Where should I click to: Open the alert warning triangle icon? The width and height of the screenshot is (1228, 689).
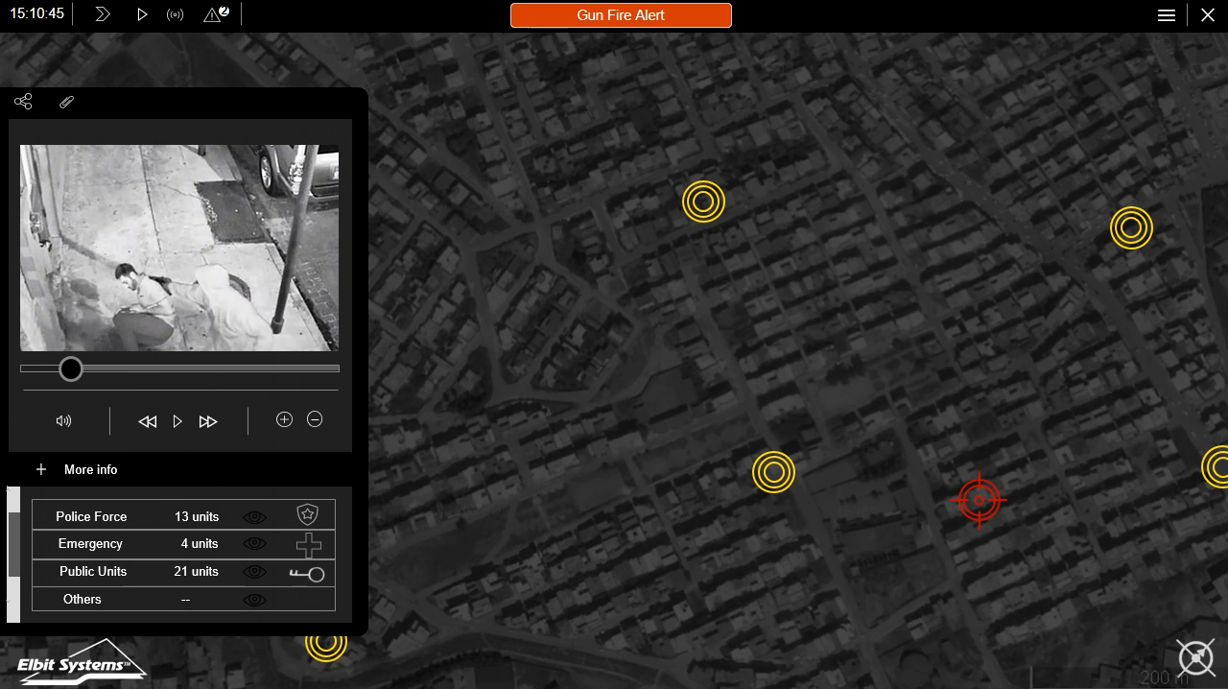tap(215, 14)
